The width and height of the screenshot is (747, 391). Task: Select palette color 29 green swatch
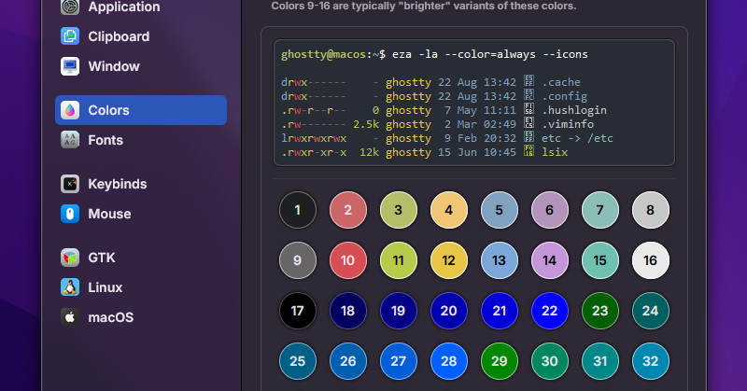pos(500,361)
